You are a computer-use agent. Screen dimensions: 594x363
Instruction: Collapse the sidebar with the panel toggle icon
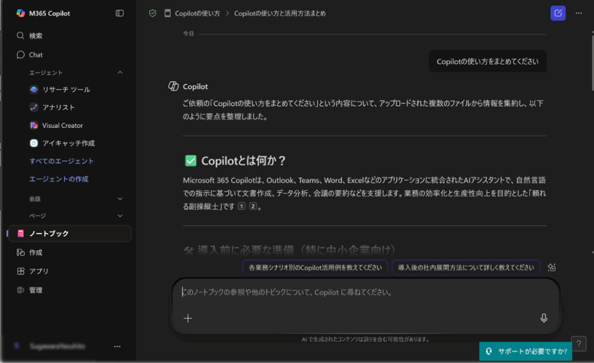tap(119, 13)
